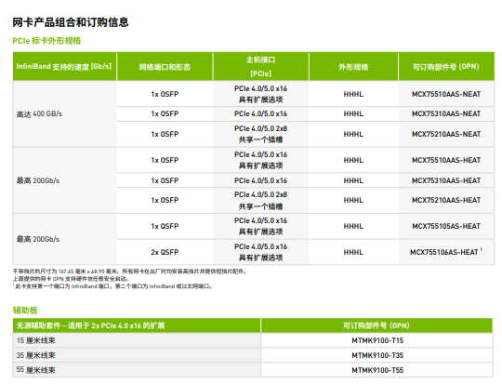Select the MCX75310AAS-NEAT part number cell
Screen dimensions: 502x384
tap(446, 113)
